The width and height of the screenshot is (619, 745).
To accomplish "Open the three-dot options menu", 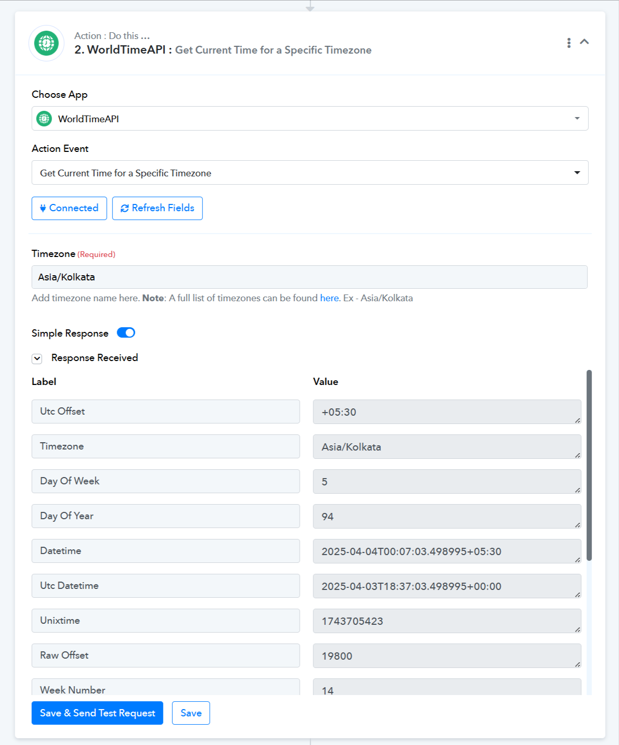I will 569,43.
